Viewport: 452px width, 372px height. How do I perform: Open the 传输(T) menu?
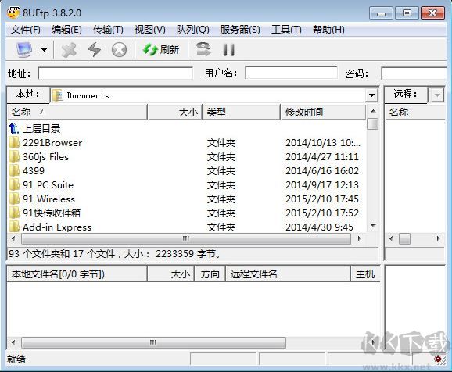point(108,30)
